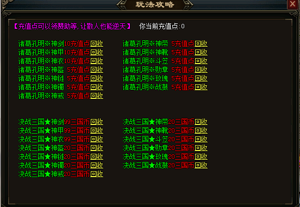Image resolution: width=300 pixels, height=207 pixels.
Task: Click the item name 决战三国★神链
Action: 41,156
